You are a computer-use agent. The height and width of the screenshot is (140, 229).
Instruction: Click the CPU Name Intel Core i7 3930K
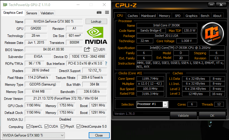[167, 25]
